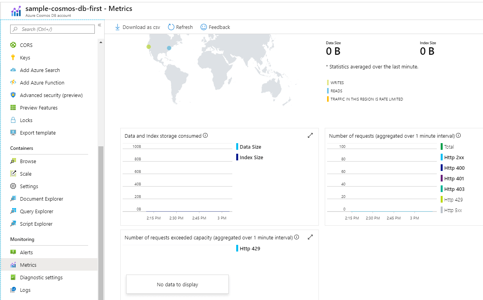Toggle the Http 2xx legend series
The width and height of the screenshot is (483, 300).
pyautogui.click(x=454, y=157)
